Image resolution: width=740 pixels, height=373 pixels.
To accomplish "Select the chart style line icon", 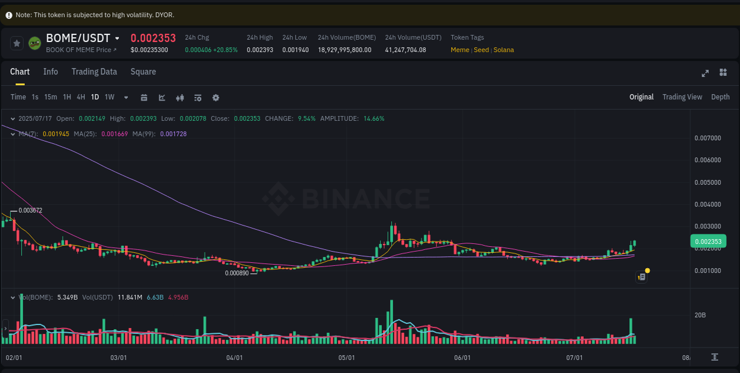I will [x=162, y=97].
